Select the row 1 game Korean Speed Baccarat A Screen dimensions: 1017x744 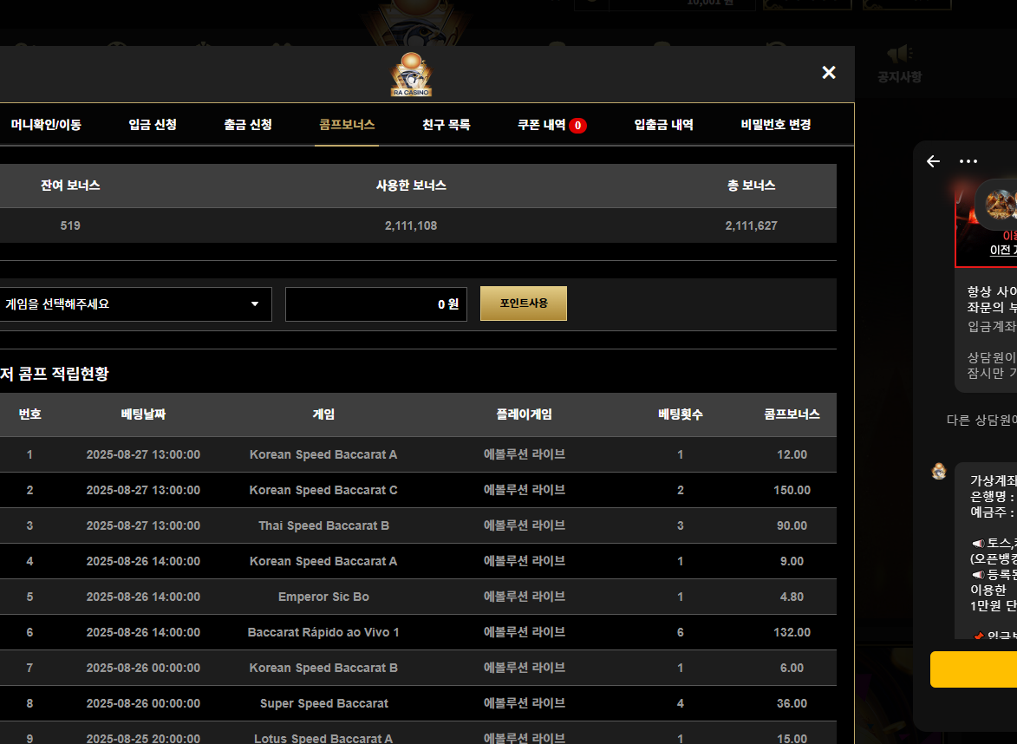coord(323,454)
